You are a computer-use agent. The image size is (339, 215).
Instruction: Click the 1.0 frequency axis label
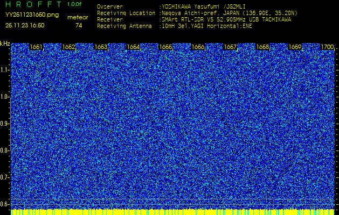pyautogui.click(x=5, y=97)
